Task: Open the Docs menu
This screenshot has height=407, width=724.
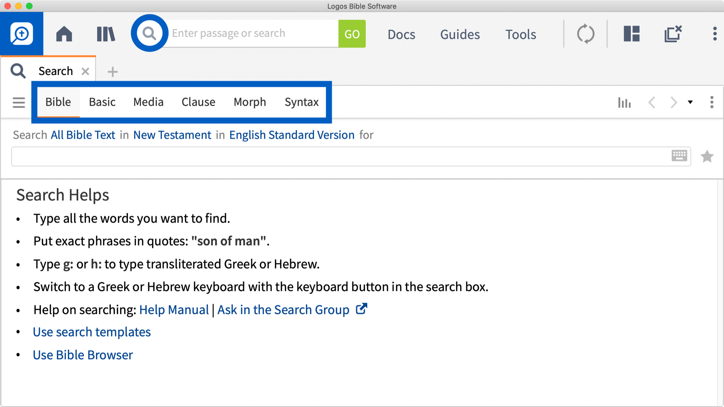Action: pyautogui.click(x=401, y=34)
